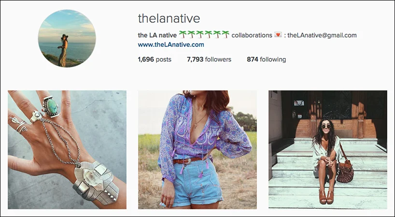Open the circular profile picture avatar

pyautogui.click(x=67, y=38)
